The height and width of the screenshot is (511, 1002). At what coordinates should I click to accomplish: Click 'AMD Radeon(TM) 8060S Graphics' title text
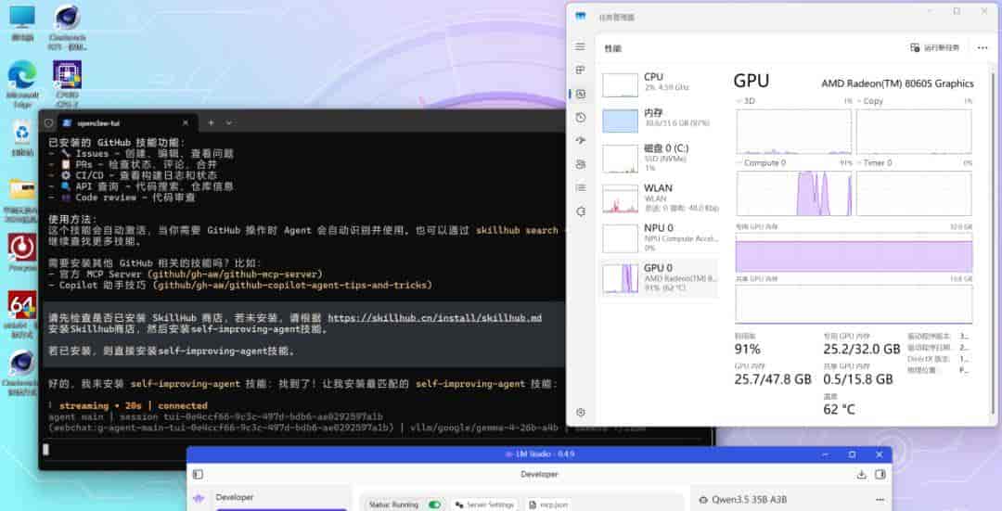[897, 83]
